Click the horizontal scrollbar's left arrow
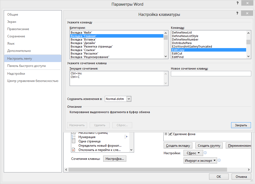Image resolution: width=255 pixels, height=184 pixels. (66, 169)
